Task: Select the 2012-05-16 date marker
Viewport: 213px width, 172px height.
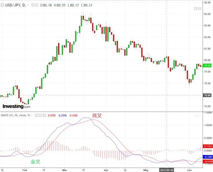Action: point(167,170)
